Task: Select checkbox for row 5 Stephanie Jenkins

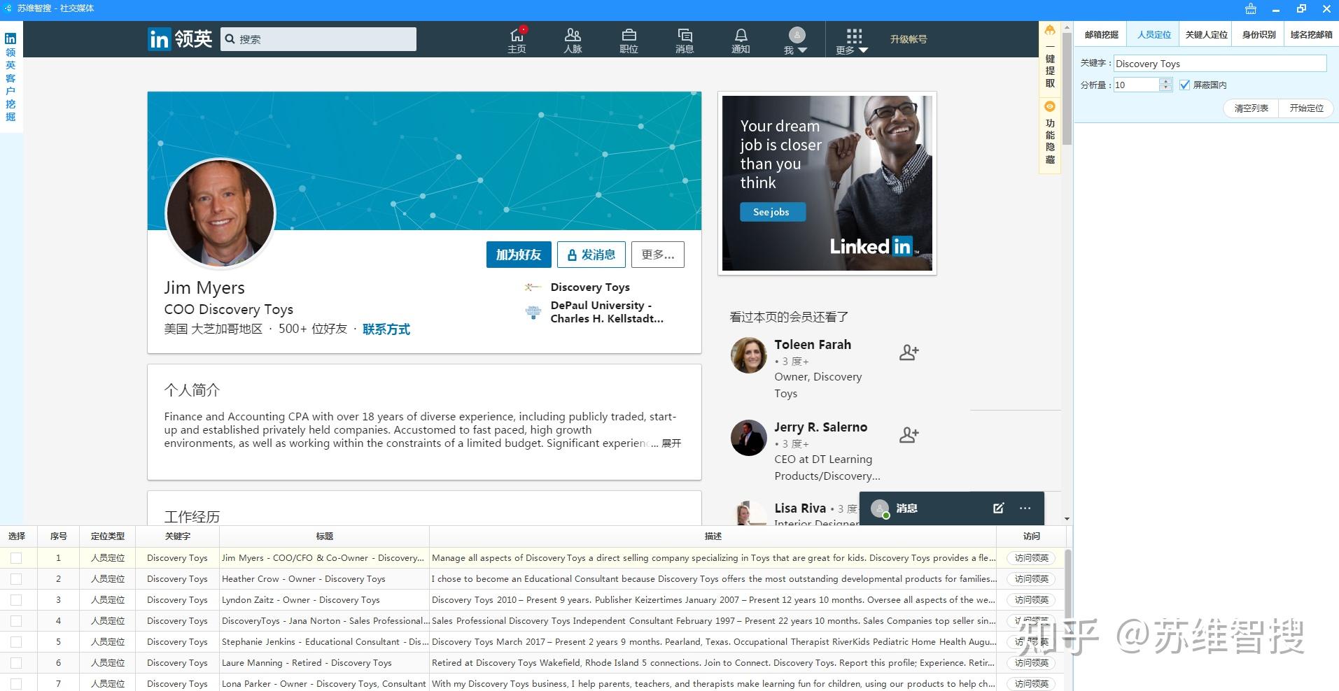Action: [x=16, y=642]
